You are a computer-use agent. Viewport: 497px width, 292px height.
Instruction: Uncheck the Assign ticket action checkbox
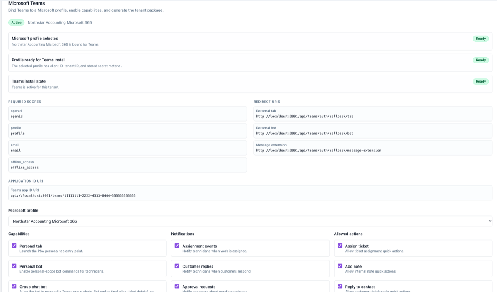[340, 246]
